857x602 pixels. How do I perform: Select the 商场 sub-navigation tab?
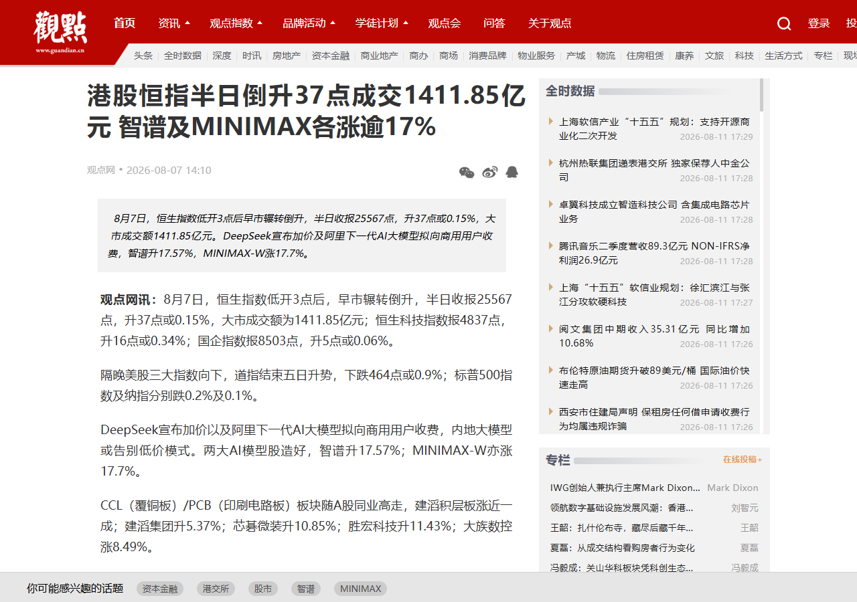(449, 56)
